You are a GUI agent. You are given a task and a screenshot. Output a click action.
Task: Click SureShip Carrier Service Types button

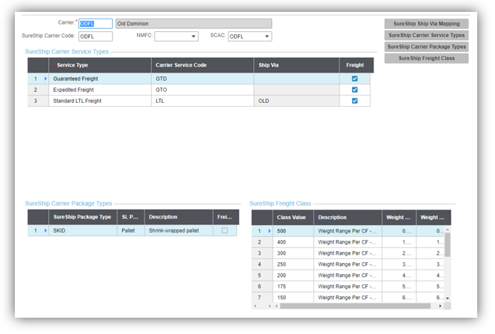(x=426, y=35)
